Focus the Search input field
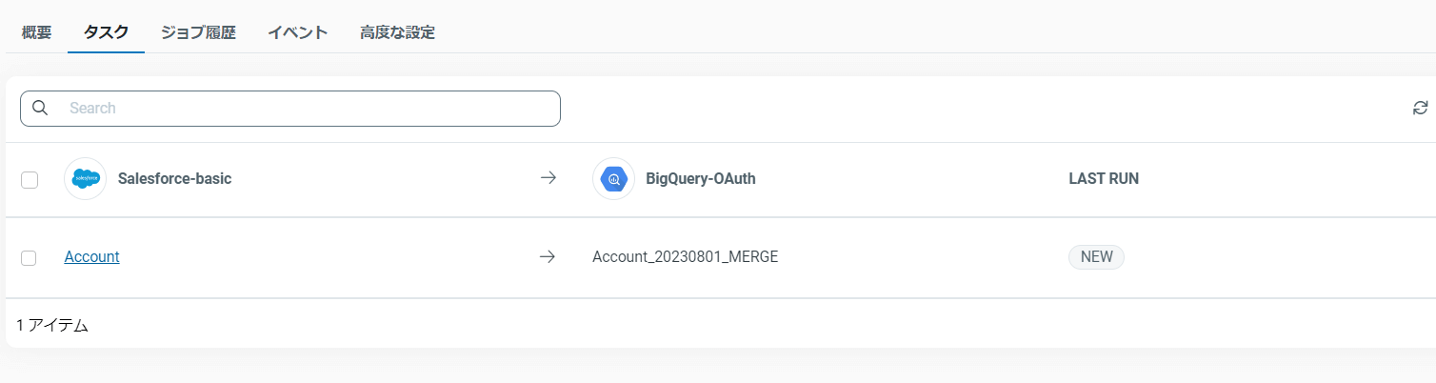The image size is (1436, 383). coord(305,109)
